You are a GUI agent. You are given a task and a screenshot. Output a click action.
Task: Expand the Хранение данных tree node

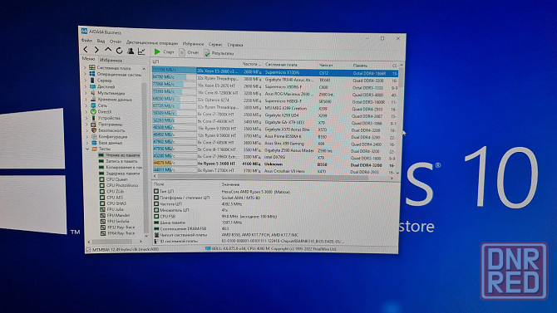pyautogui.click(x=86, y=99)
